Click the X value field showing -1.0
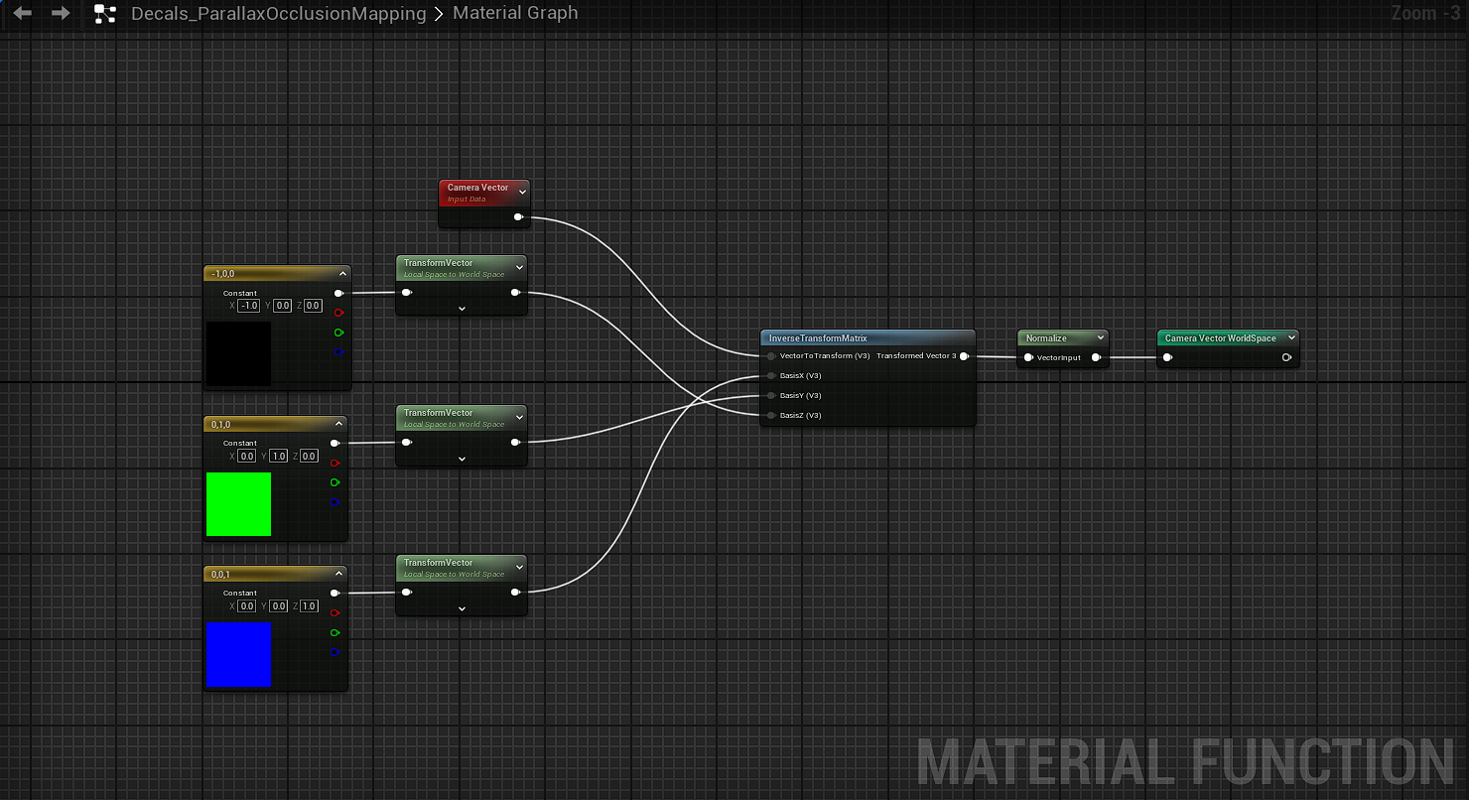Viewport: 1469px width, 800px height. tap(248, 306)
